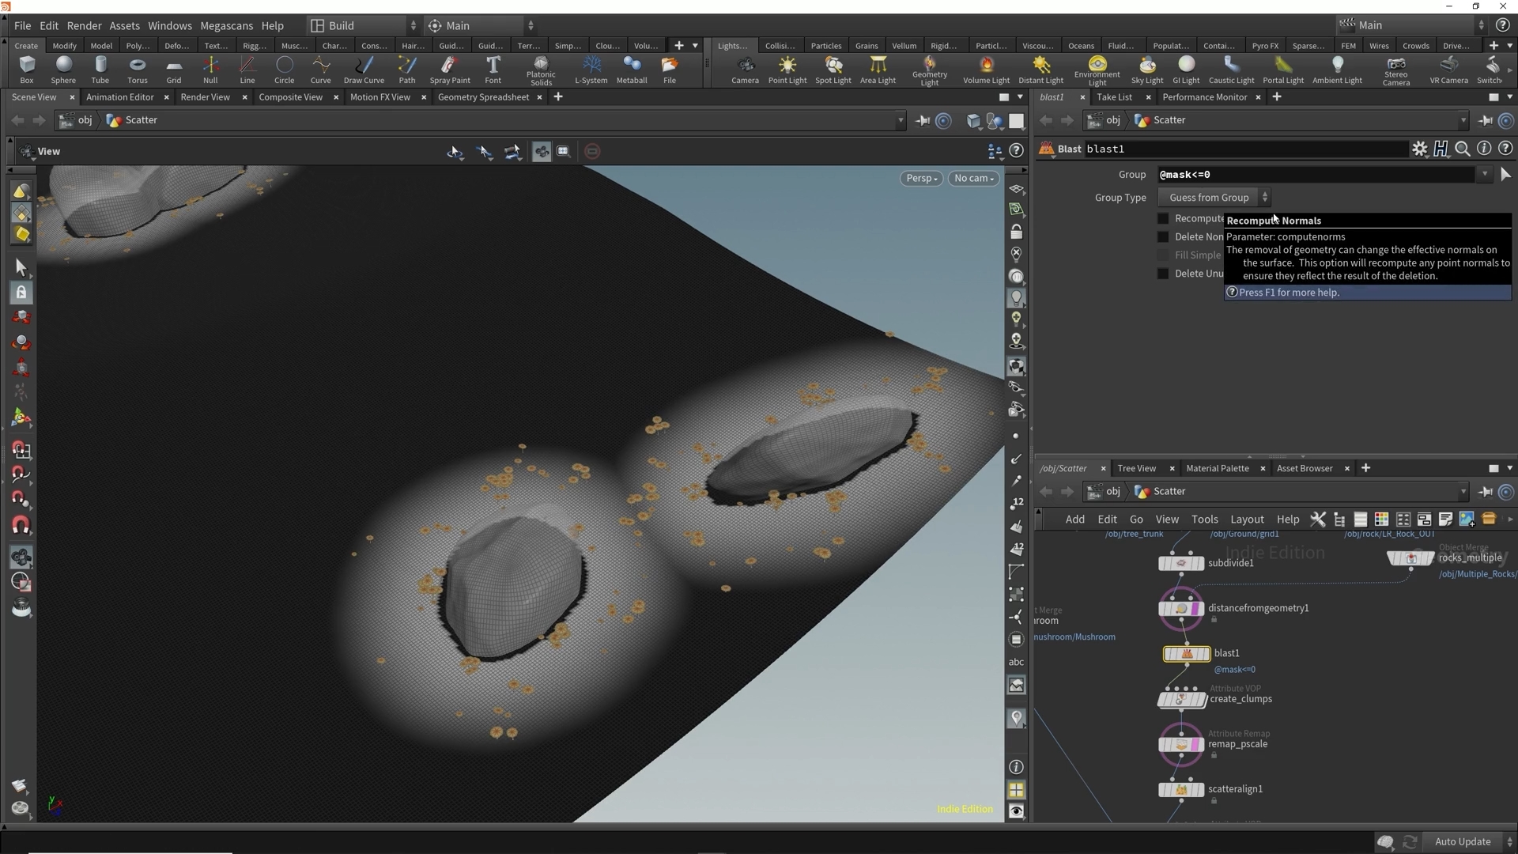Viewport: 1518px width, 854px height.
Task: Click the Torus shelf tool
Action: click(x=137, y=69)
